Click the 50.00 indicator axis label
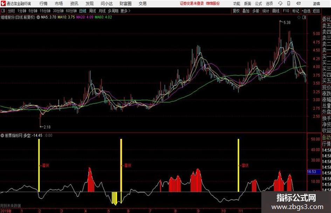This screenshot has width=331, height=213. [x=315, y=139]
